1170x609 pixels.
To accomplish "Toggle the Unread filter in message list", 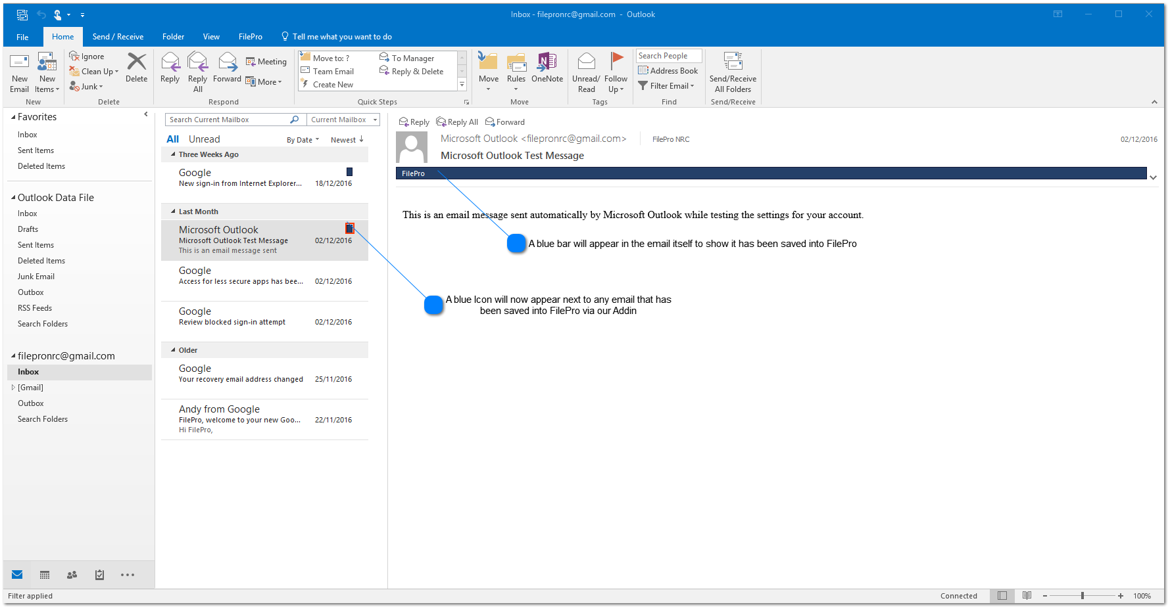I will [x=204, y=139].
